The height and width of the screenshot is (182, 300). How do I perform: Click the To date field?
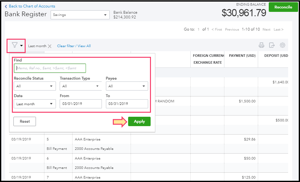tap(127, 104)
